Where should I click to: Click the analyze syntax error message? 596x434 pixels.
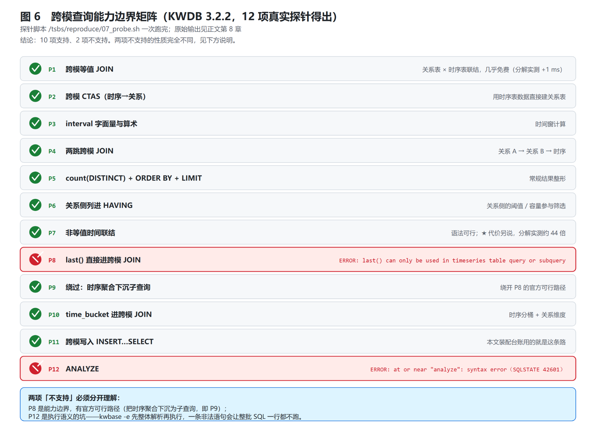coord(467,369)
